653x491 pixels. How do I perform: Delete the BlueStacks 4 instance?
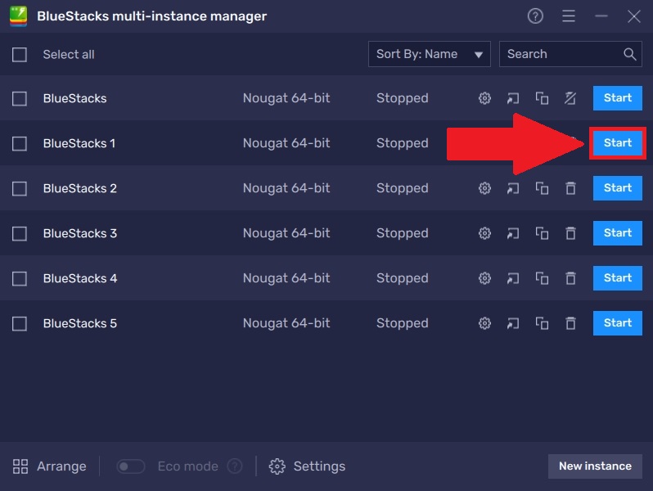[570, 278]
